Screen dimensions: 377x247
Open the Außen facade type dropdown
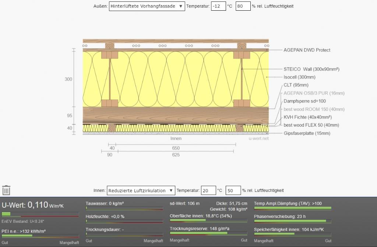click(x=147, y=6)
